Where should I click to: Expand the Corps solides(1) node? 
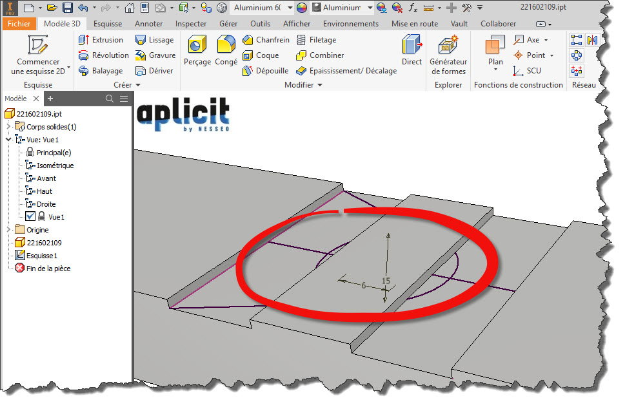tap(8, 127)
